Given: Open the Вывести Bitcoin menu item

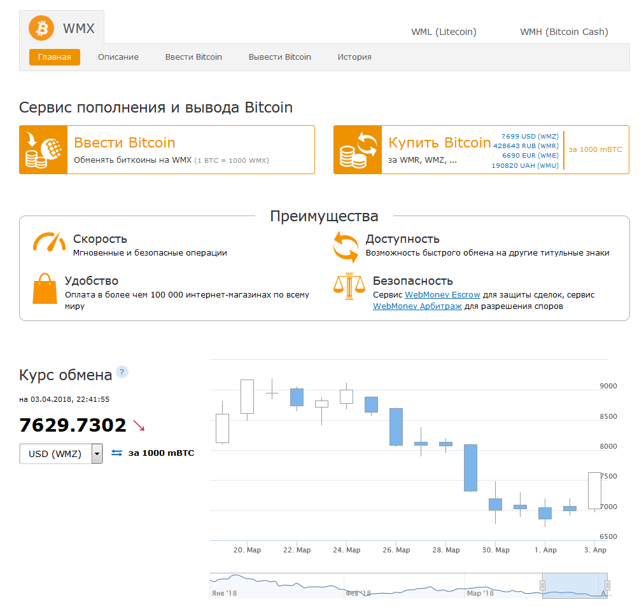Looking at the screenshot, I should click(280, 57).
